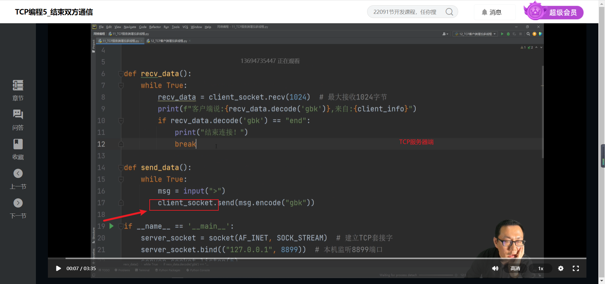The image size is (605, 284).
Task: Open video player settings gear
Action: tap(561, 268)
